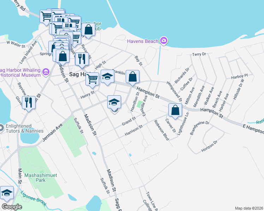Viewport: 264px width, 211px height.
Task: Click the Enlightened Tutors & Nannies pin
Action: (x=1, y=128)
